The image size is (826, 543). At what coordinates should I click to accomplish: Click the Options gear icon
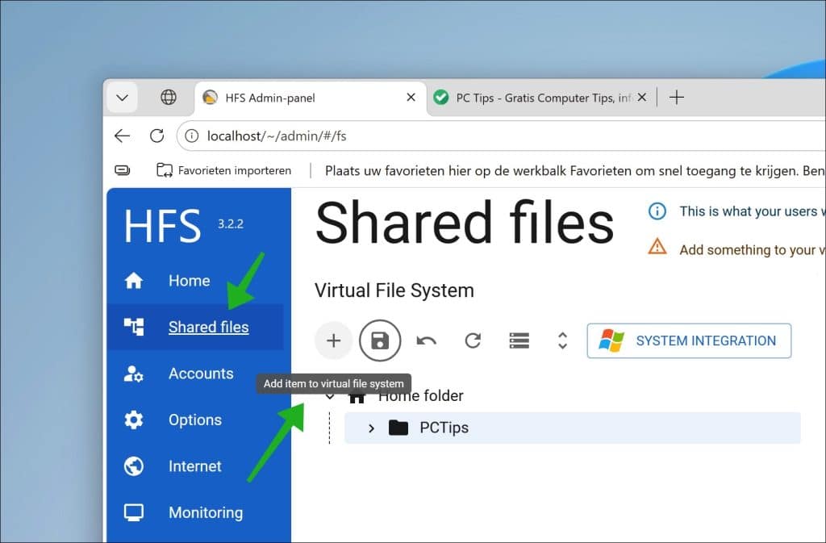pos(133,420)
